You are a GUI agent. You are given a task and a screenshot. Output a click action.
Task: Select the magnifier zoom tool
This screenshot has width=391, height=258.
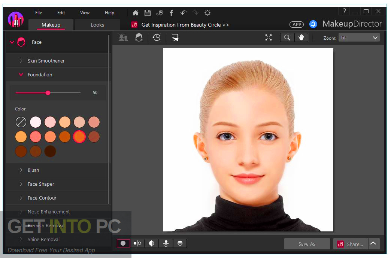pyautogui.click(x=287, y=38)
